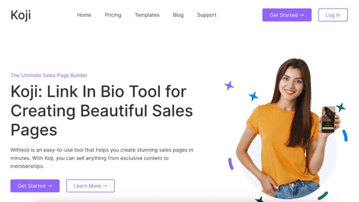Open the Home nav link
The width and height of the screenshot is (359, 202).
(84, 15)
